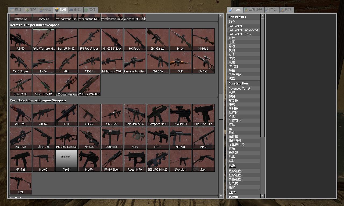Viewport: 344px width, 206px height.
Task: Select the AKS-74u submachinegun
Action: [21, 115]
